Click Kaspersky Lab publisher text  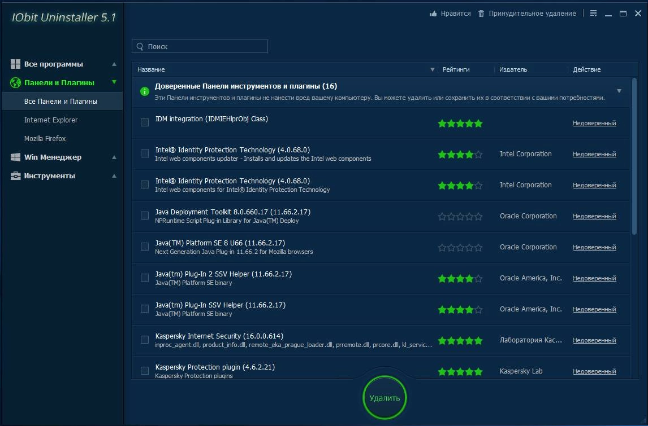coord(521,371)
